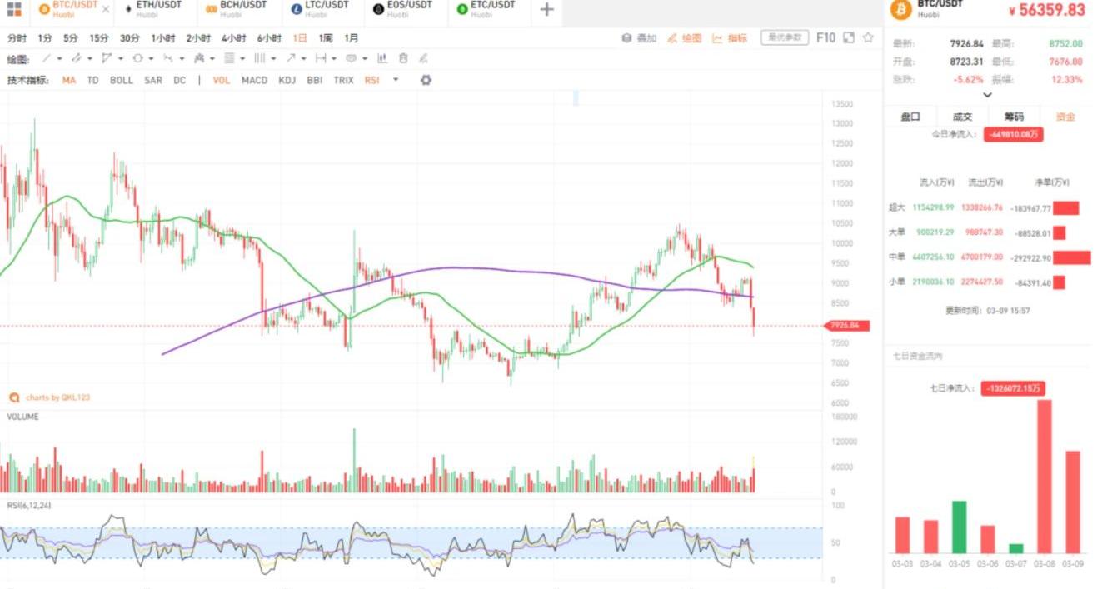
Task: Select the circle shape drawing tool
Action: [x=138, y=58]
